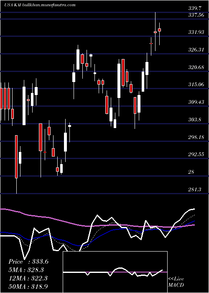The image size is (209, 293).
Task: Click the 326.31 price axis label
Action: tap(196, 50)
